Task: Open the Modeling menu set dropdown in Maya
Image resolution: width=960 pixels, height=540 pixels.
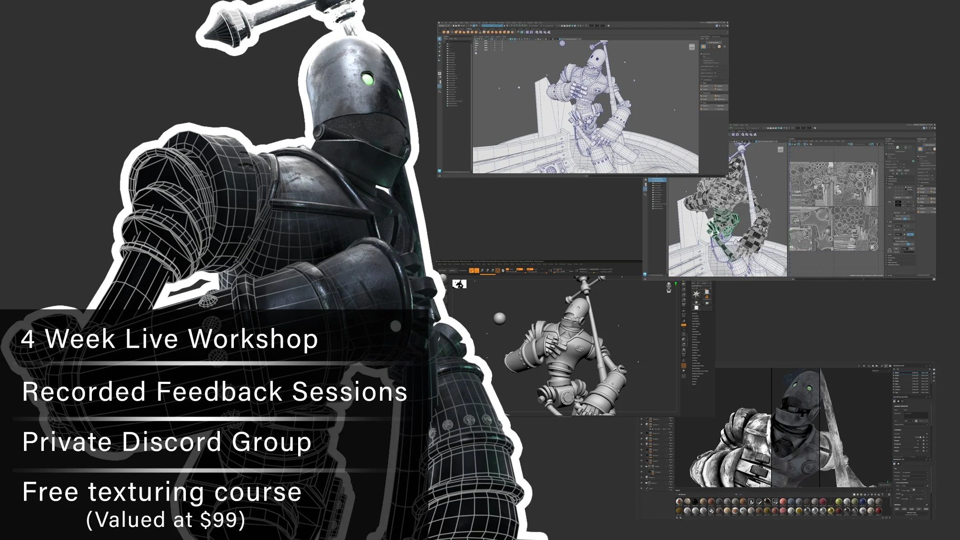Action: point(444,26)
